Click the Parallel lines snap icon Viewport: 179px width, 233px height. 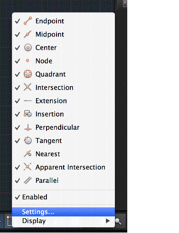(x=28, y=180)
